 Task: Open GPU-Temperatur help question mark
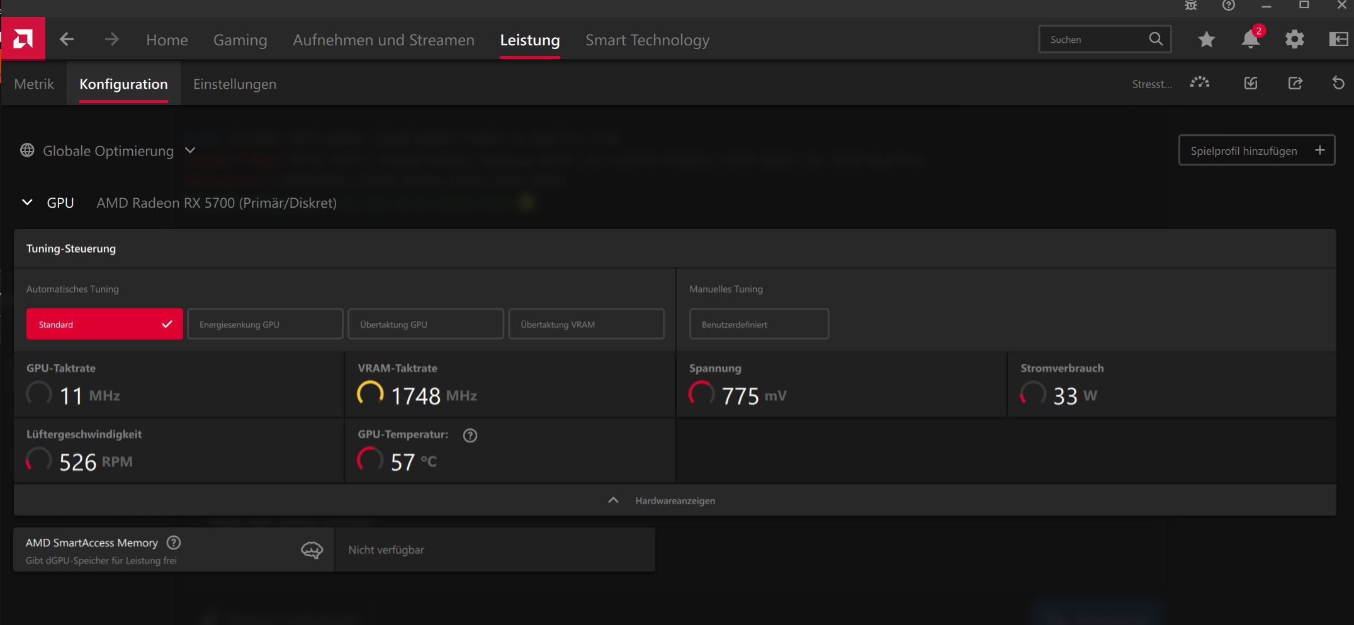(x=470, y=435)
